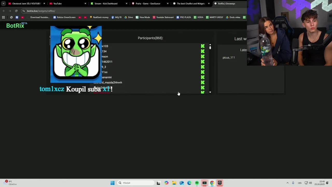Open YouTube bookmark icon just before RealGeek money
The image size is (332, 187).
click(85, 17)
